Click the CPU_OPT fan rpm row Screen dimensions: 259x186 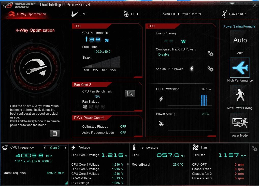[218, 165]
